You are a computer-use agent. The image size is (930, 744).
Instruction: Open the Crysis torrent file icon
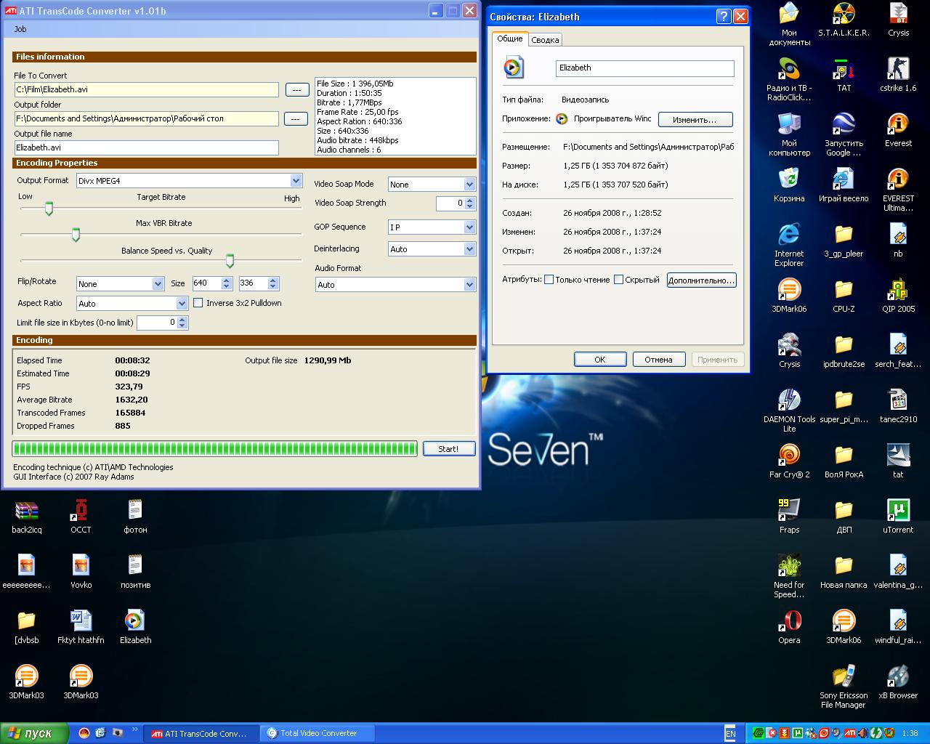(898, 14)
